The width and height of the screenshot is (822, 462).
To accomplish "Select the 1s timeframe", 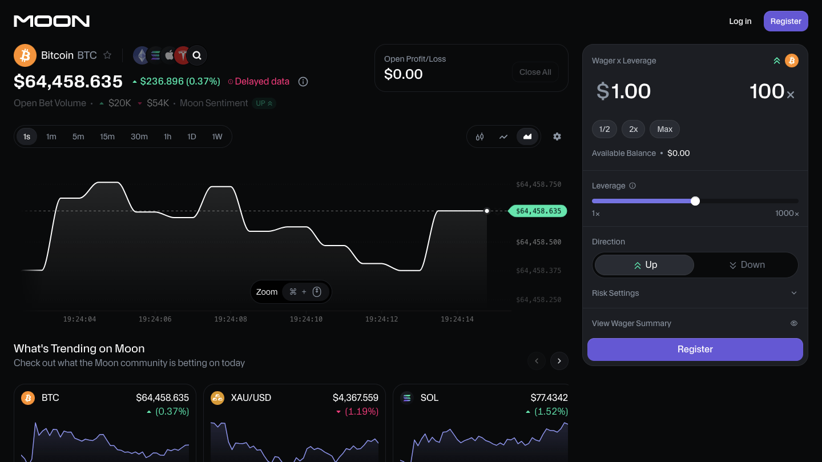I will click(x=27, y=136).
